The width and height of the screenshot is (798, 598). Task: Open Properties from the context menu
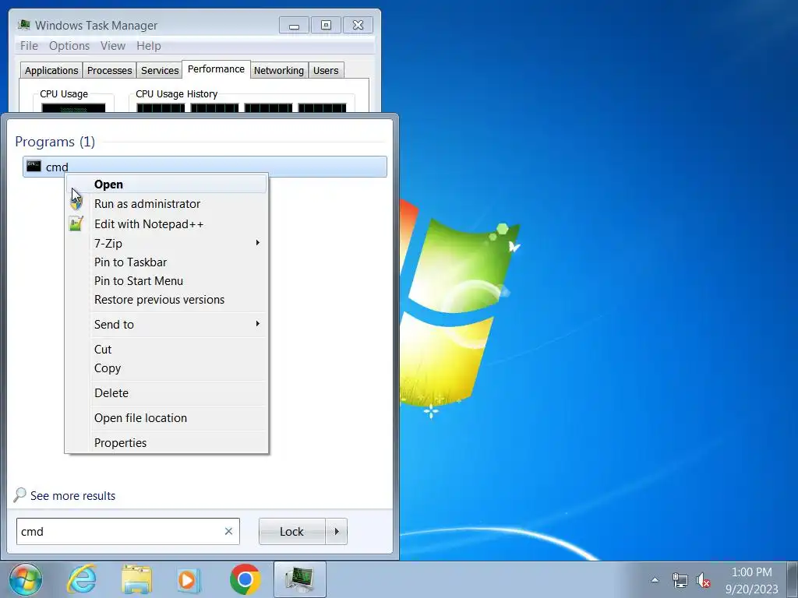(167, 442)
